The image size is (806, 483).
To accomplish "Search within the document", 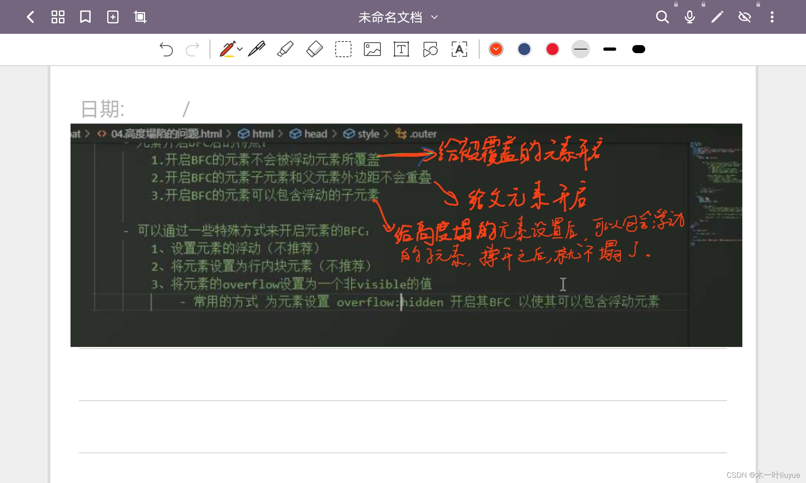I will pos(662,17).
